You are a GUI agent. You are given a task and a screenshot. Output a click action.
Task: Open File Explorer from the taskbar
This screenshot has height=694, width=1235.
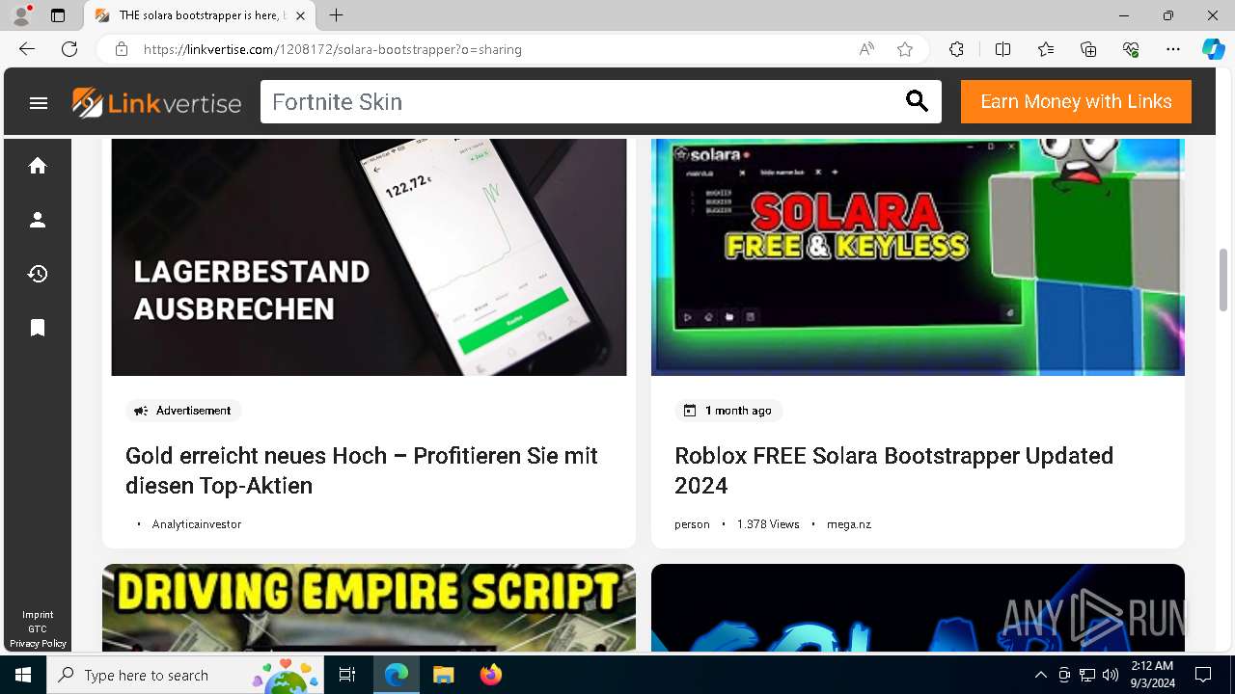click(443, 675)
